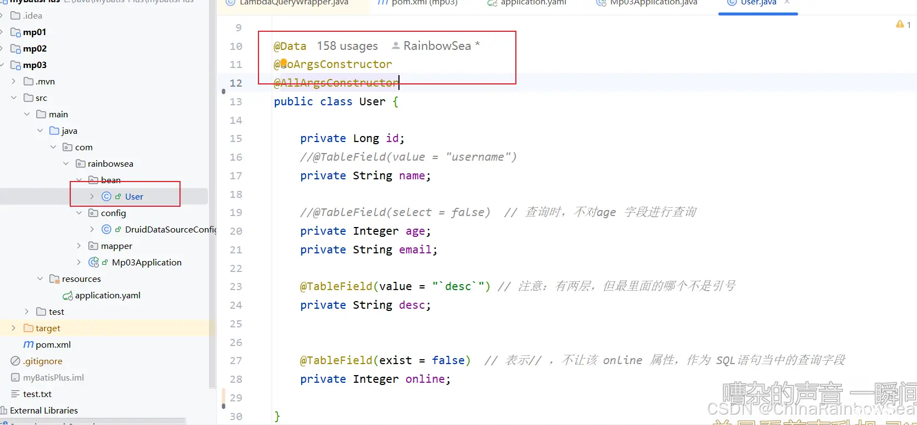Click the .gitignore file icon

(x=15, y=361)
